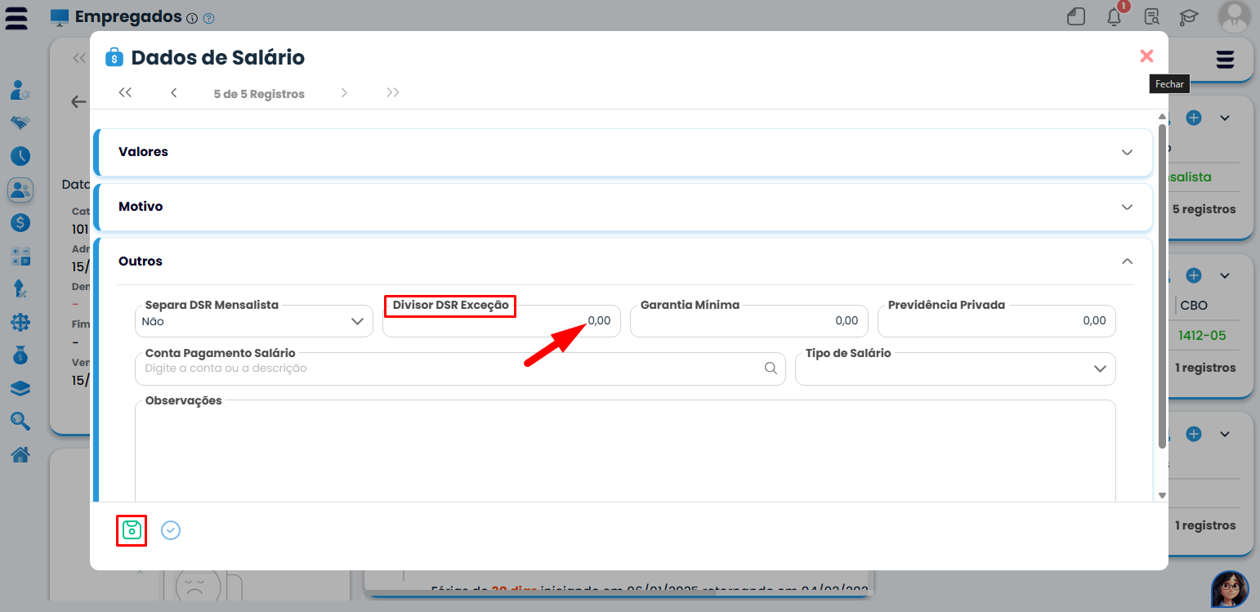This screenshot has height=612, width=1260.
Task: Expand the chevron on the CBO card
Action: [x=1225, y=275]
